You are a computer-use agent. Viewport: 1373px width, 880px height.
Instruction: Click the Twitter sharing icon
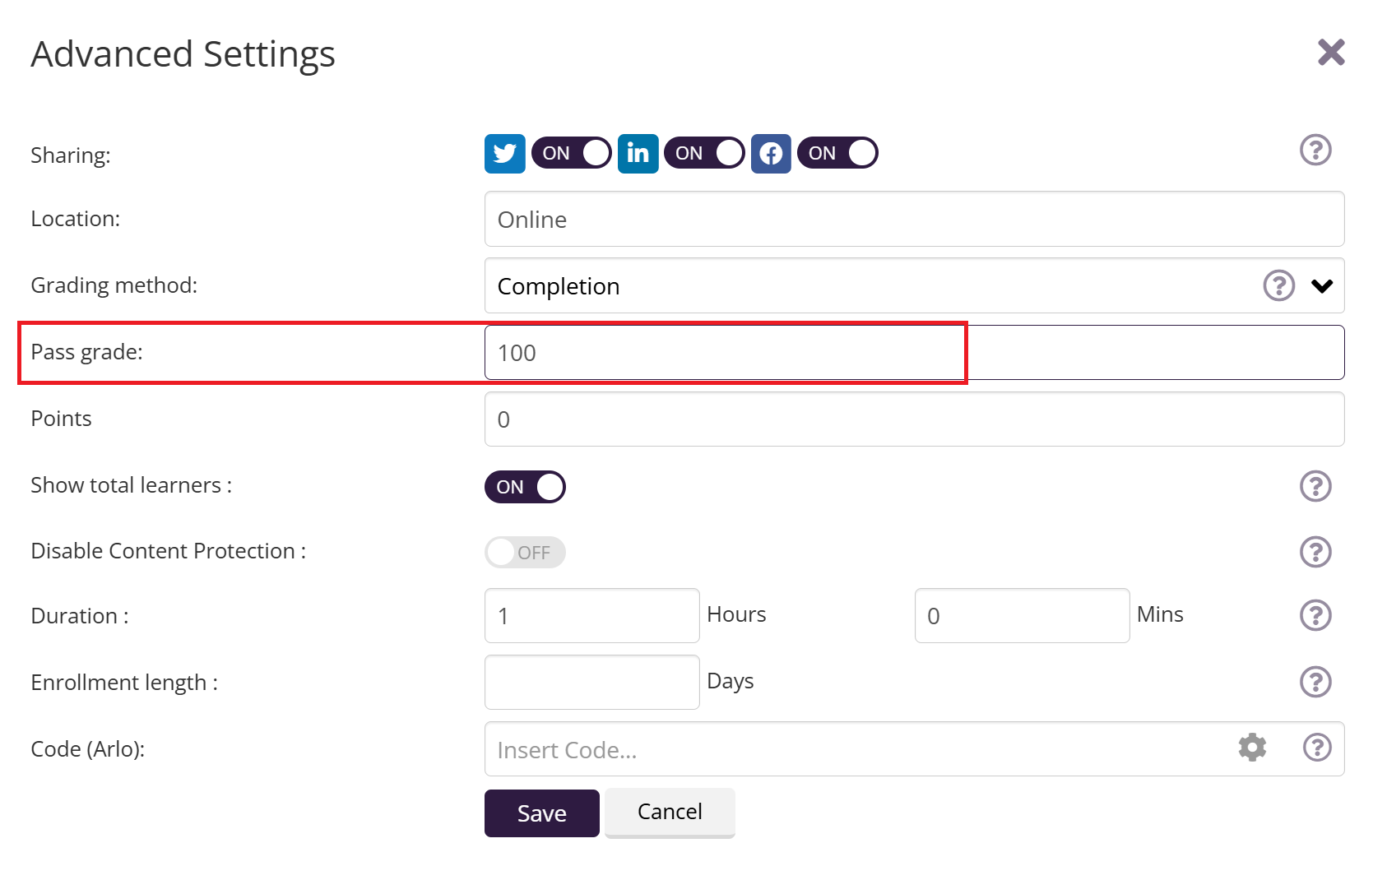click(x=504, y=154)
